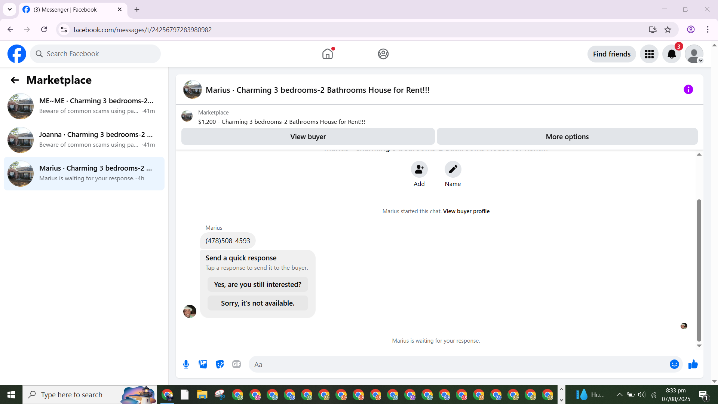Start a voice clip with microphone icon
This screenshot has height=404, width=718.
point(186,364)
